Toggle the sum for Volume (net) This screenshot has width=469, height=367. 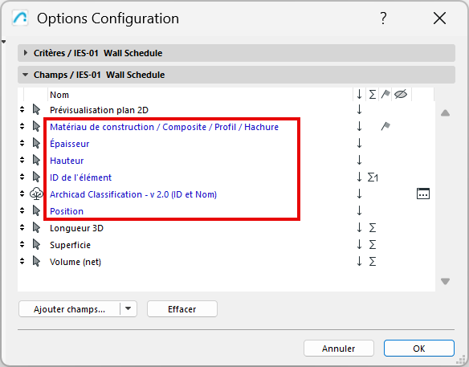(373, 262)
